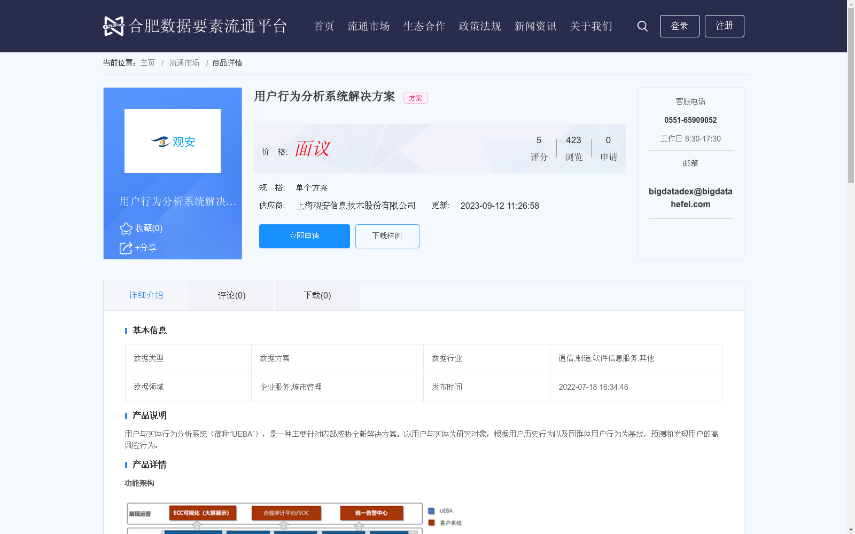Viewport: 855px width, 534px height.
Task: Click the 数据行业 label cell
Action: 486,358
